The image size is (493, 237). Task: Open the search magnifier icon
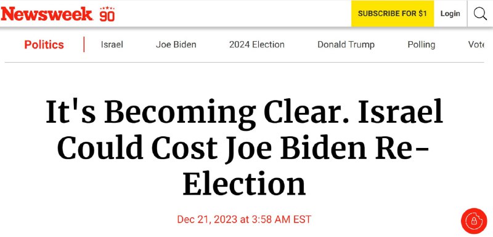(480, 14)
